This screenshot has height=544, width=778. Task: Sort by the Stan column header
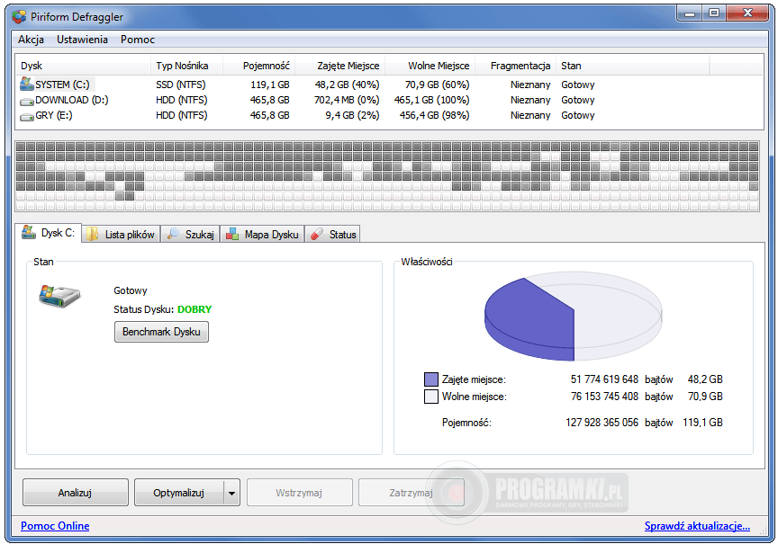tap(633, 66)
